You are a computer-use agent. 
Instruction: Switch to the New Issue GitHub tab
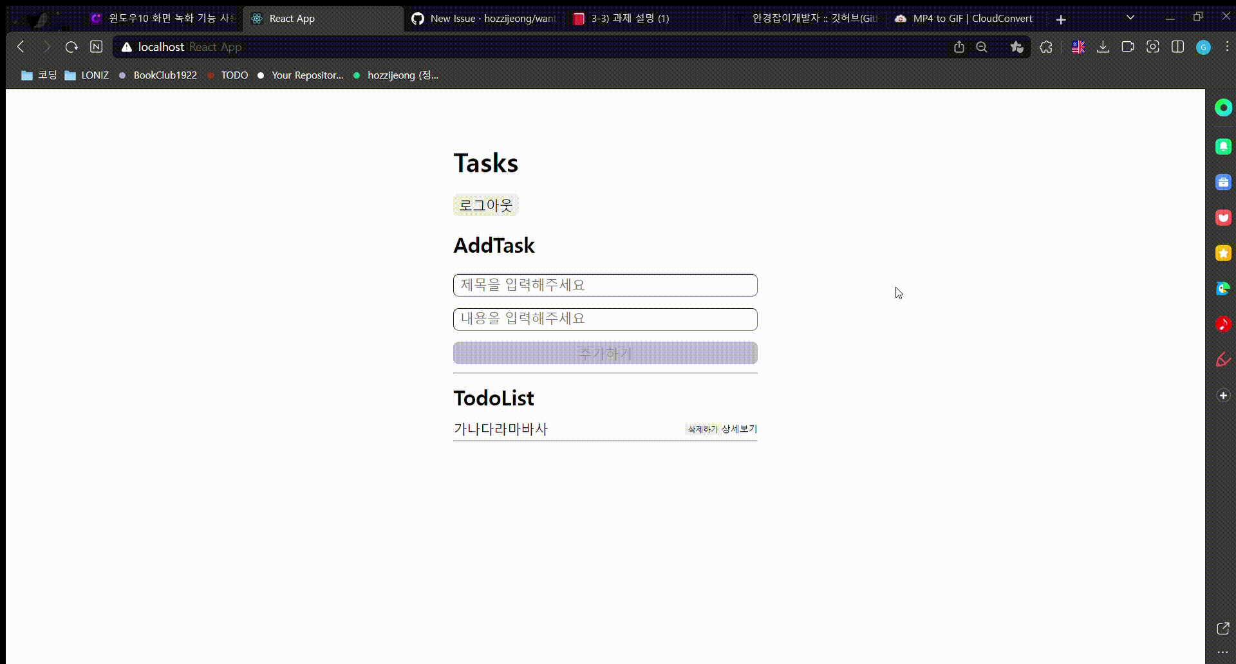click(x=484, y=19)
